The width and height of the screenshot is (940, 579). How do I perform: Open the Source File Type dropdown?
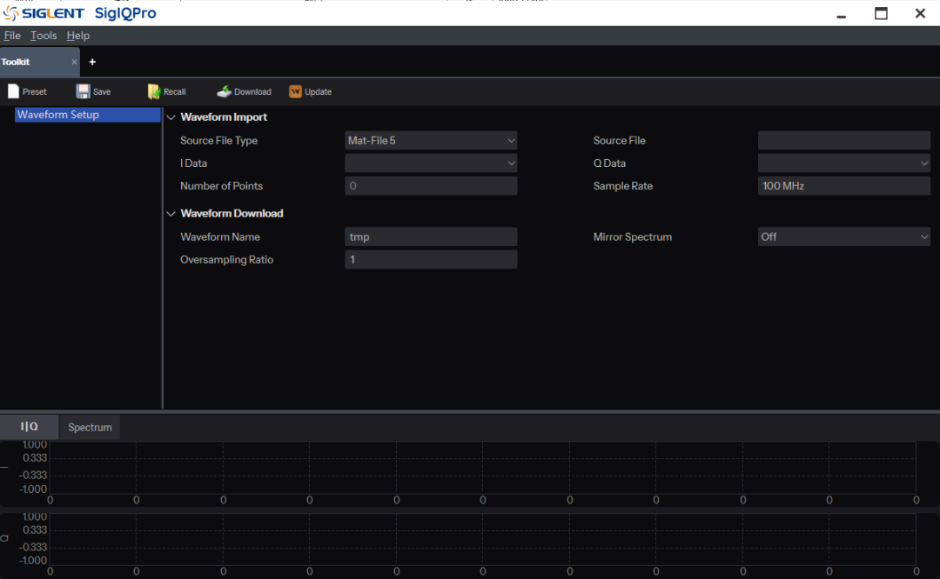[x=431, y=140]
